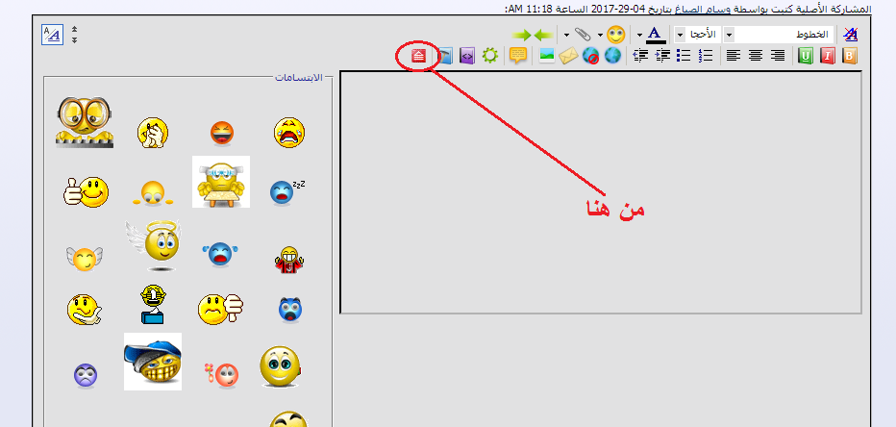The image size is (896, 427).
Task: Click inside the message editor text area
Action: 601,192
